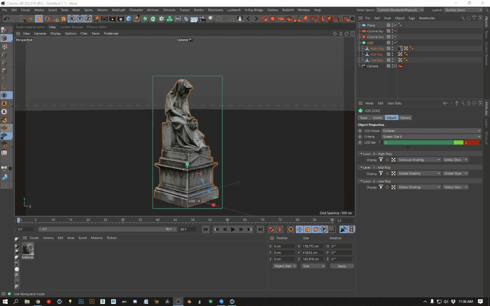
Task: Click the Spline Pen tool icon
Action: click(x=137, y=19)
